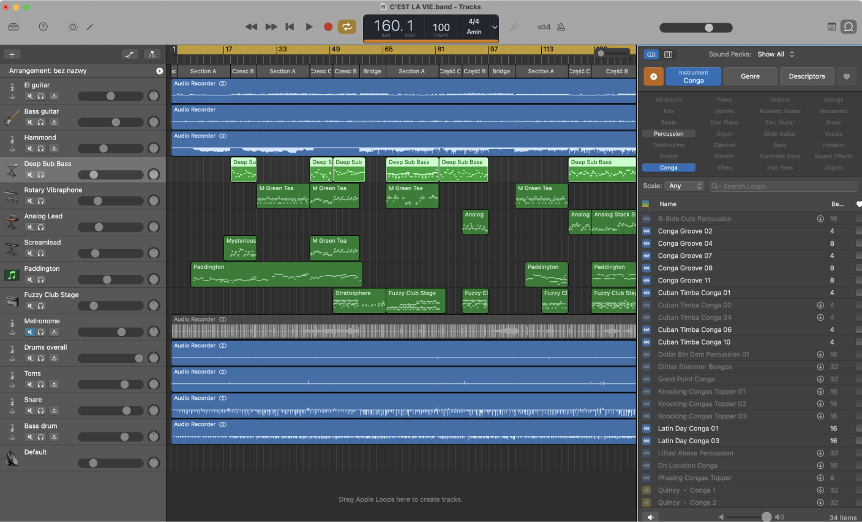Click the Toms track pan knob
The image size is (862, 522).
[x=154, y=384]
